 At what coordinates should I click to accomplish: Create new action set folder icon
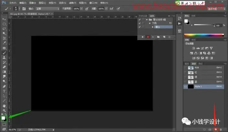click(158, 37)
